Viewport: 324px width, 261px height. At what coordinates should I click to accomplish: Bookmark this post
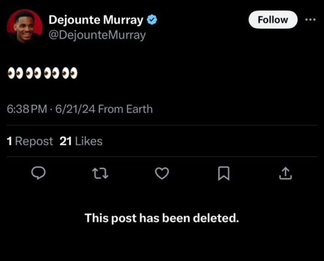point(224,173)
